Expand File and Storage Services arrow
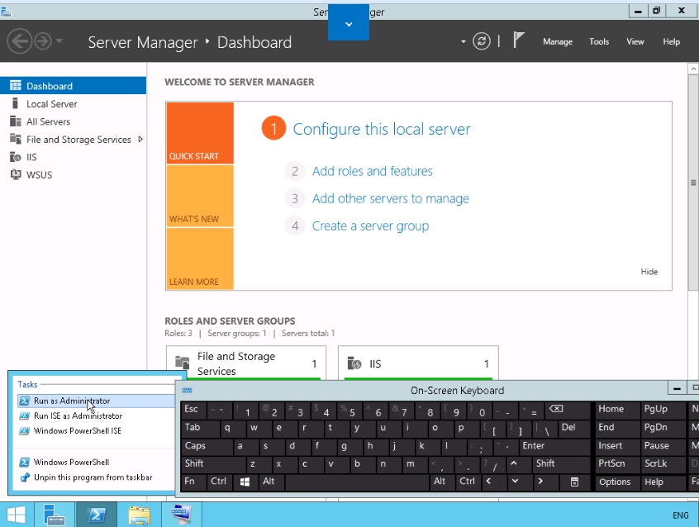This screenshot has height=527, width=699. click(x=140, y=140)
